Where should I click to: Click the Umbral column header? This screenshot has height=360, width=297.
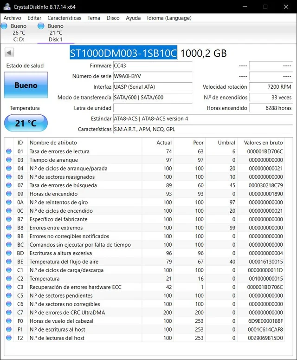221,143
